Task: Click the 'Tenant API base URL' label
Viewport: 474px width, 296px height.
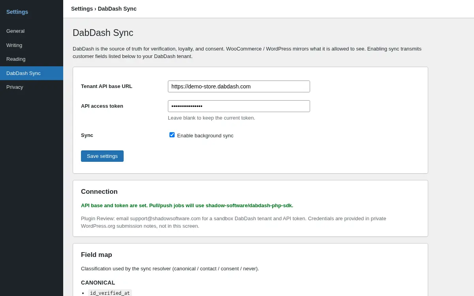Action: coord(107,86)
